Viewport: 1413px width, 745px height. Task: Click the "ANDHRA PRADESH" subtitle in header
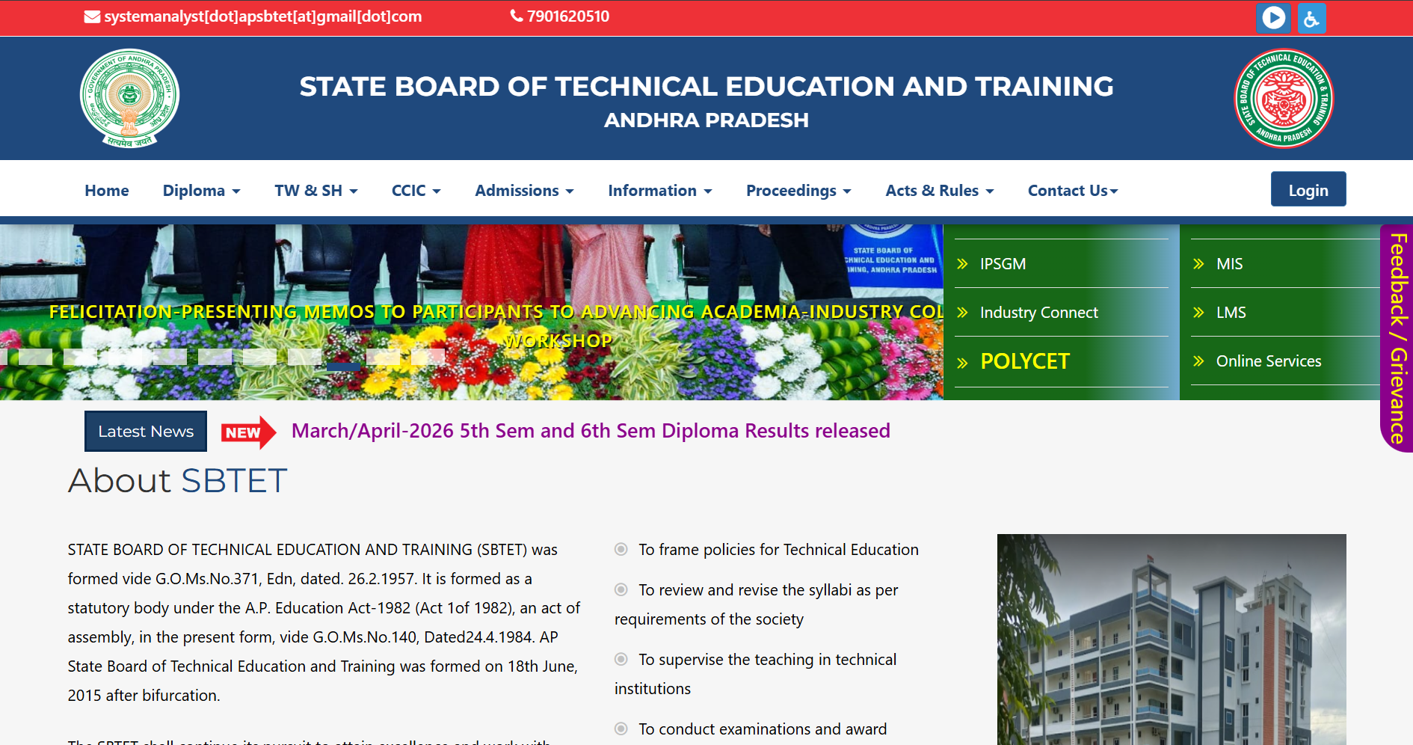706,120
